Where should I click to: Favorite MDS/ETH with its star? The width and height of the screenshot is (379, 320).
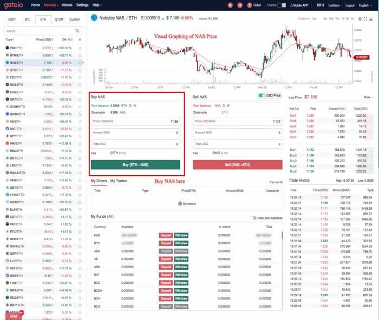point(80,85)
